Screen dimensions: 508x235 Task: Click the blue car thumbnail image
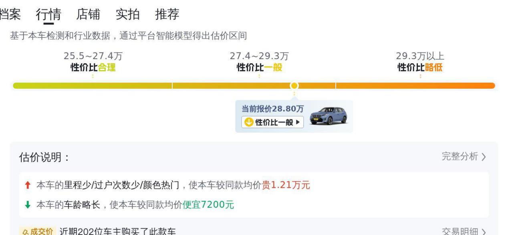tap(329, 116)
